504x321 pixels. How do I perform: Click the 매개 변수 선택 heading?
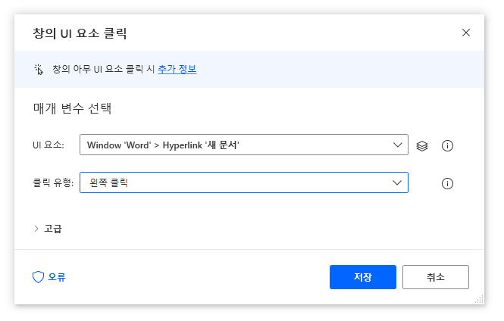coord(72,108)
